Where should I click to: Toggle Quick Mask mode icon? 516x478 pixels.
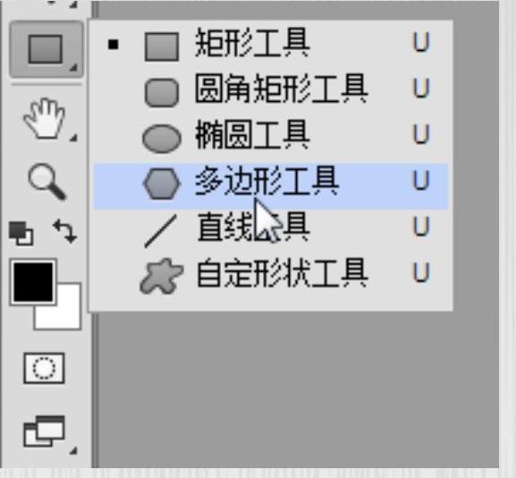(44, 368)
